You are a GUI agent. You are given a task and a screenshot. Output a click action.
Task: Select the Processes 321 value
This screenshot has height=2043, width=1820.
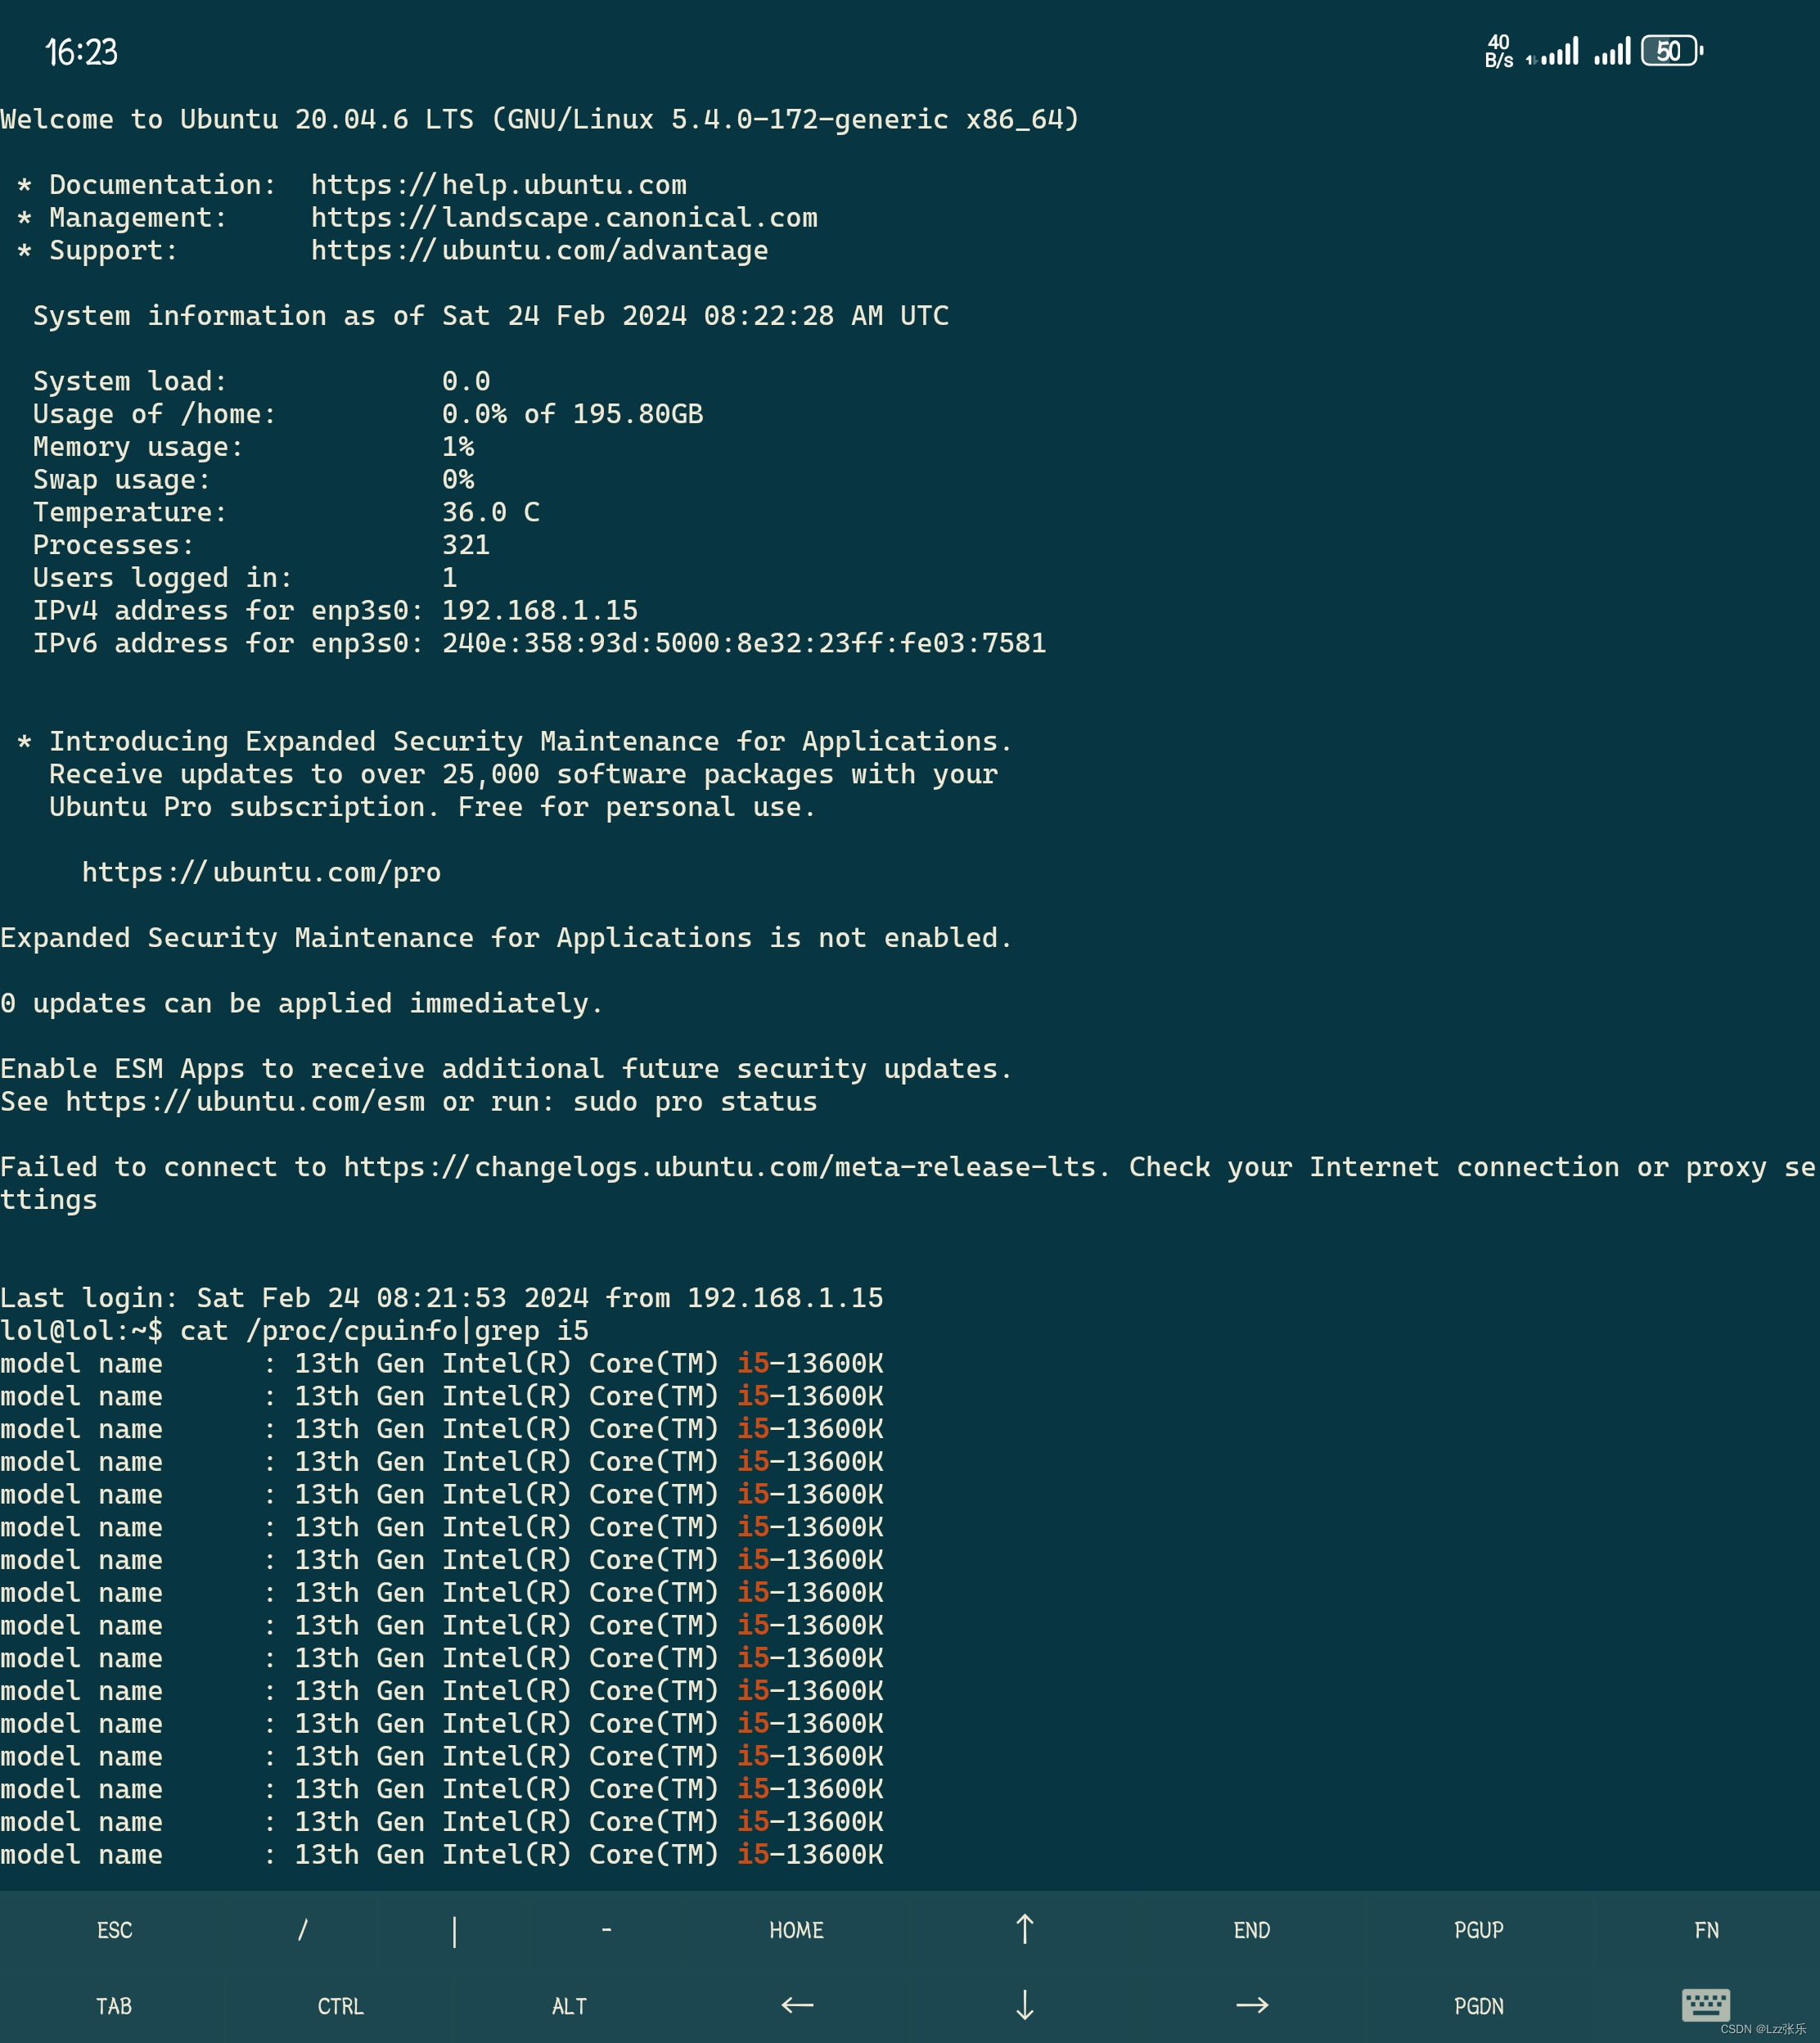pos(465,545)
